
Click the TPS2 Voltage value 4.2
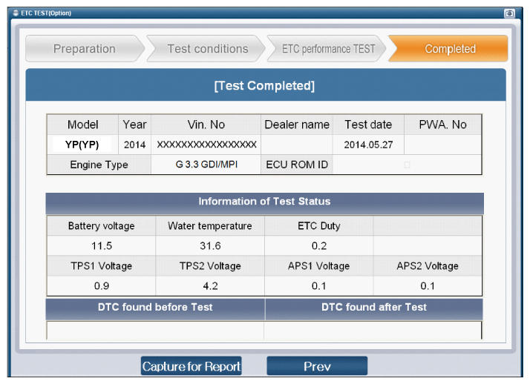pos(209,285)
